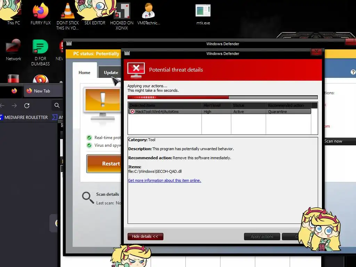Click the red threat progress bar
The width and height of the screenshot is (356, 267).
222,97
